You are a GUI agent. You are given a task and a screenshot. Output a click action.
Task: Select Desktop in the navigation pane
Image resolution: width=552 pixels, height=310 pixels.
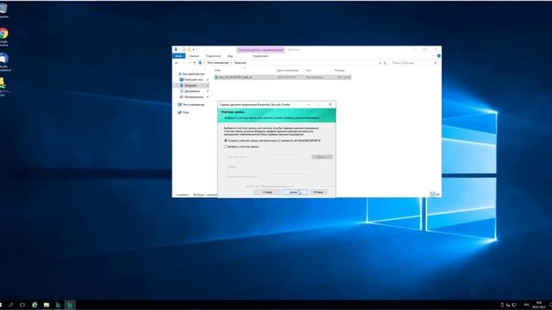193,80
